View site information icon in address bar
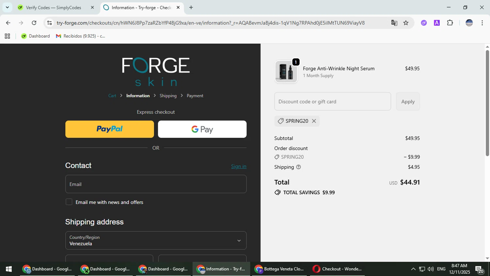Image resolution: width=490 pixels, height=276 pixels. [49, 23]
